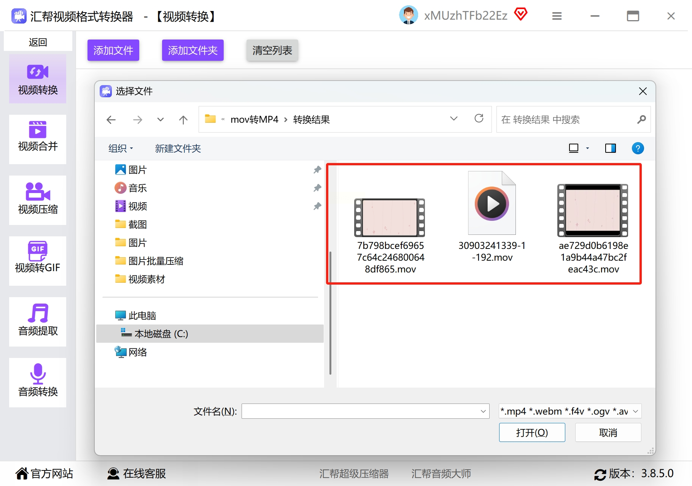This screenshot has height=486, width=692.
Task: Open the 图片批量压缩 folder
Action: (x=149, y=261)
